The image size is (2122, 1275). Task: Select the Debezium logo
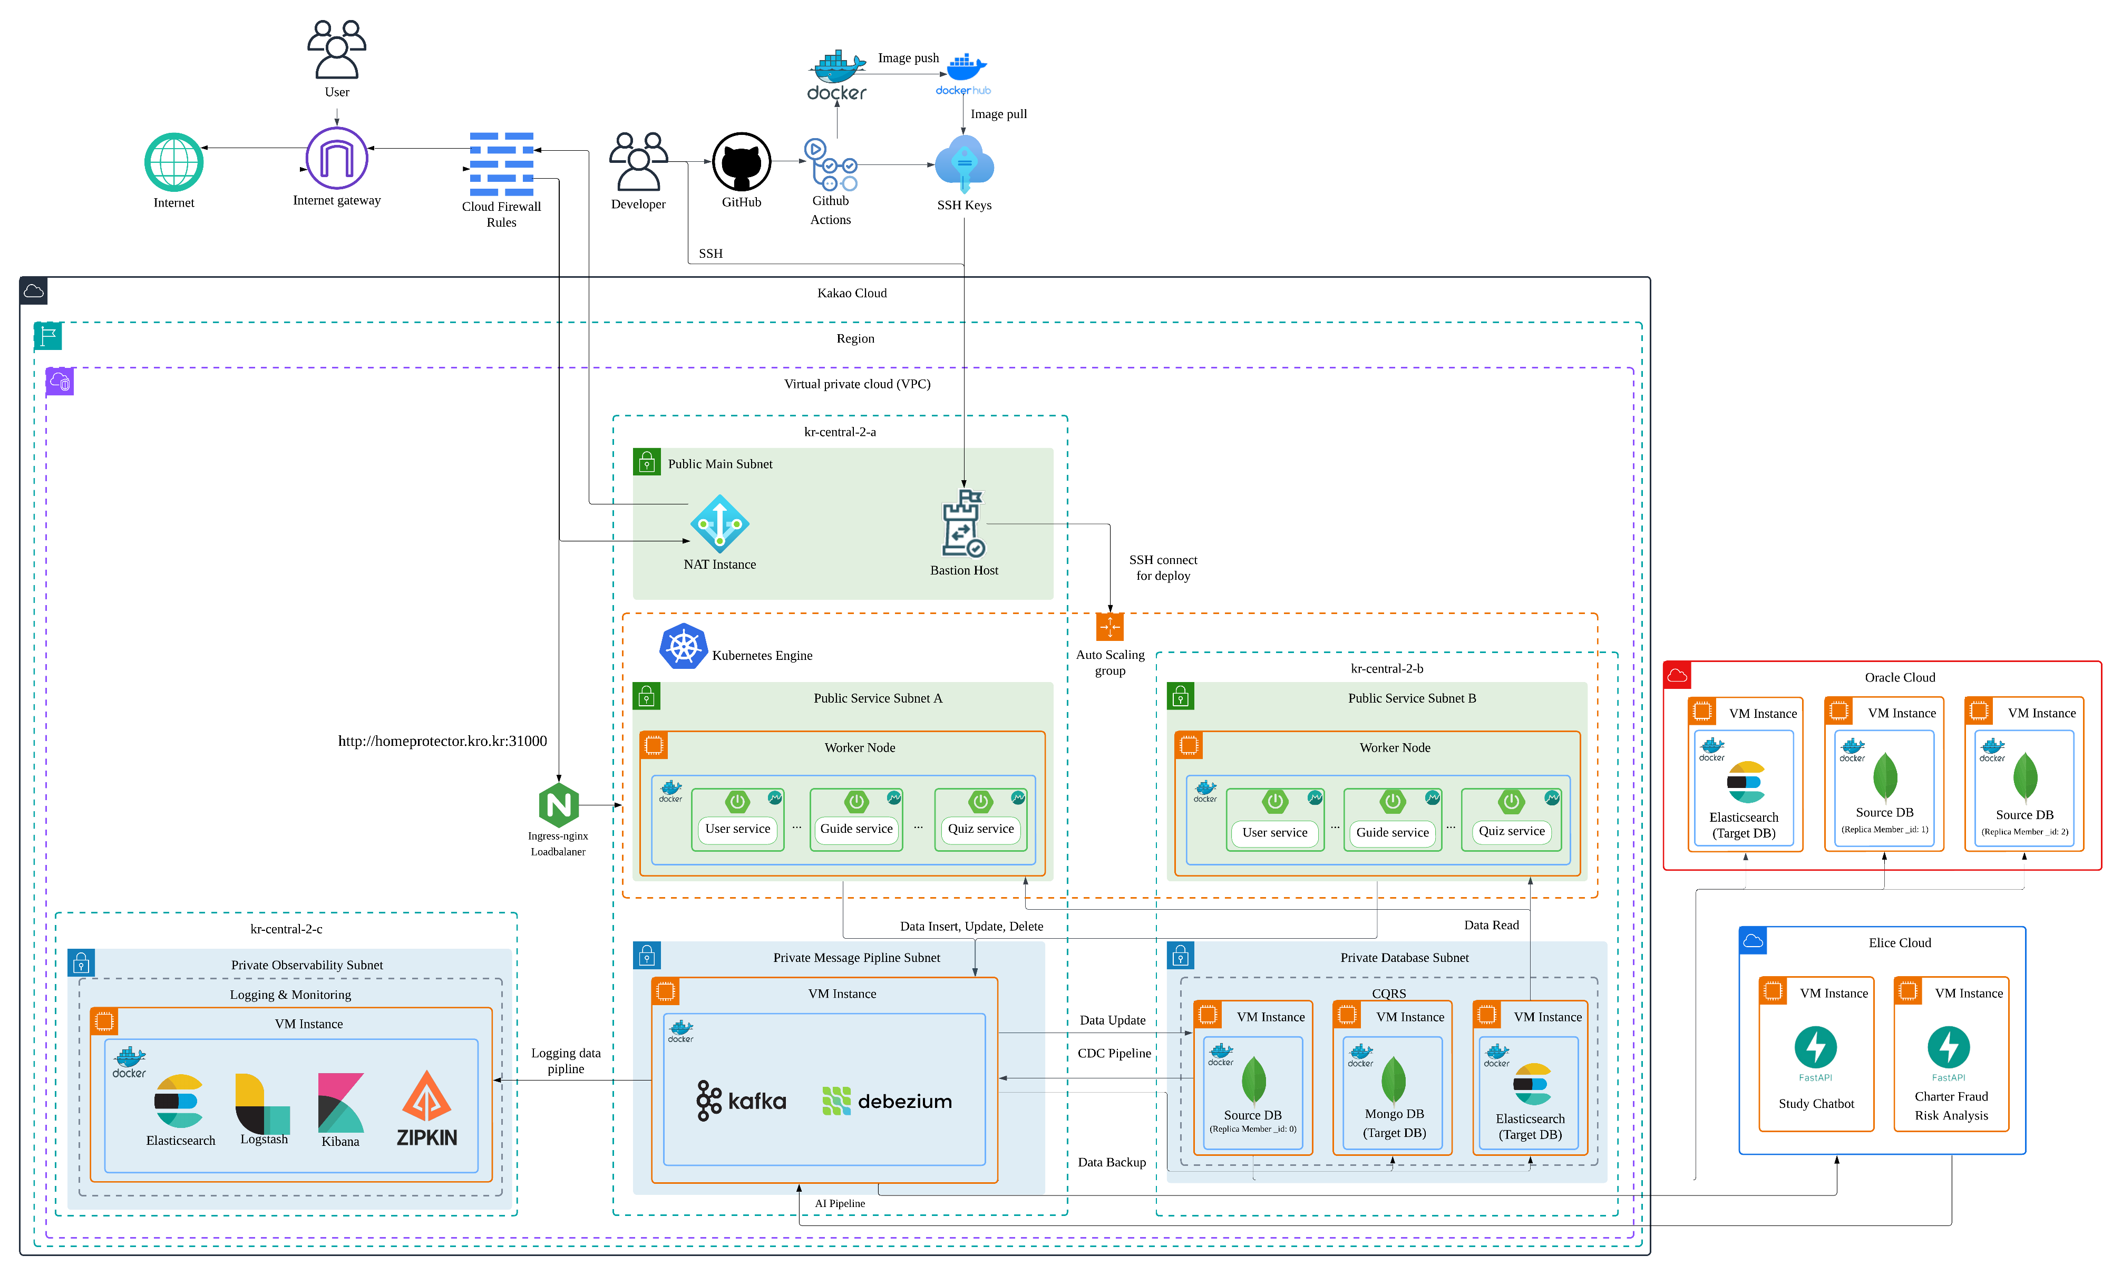[887, 1101]
